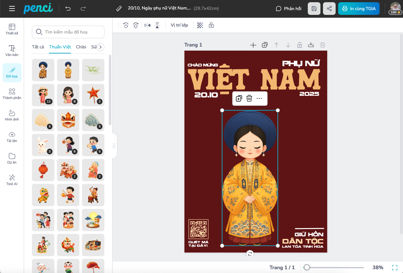Toggle fullscreen canvas view
The height and width of the screenshot is (273, 403).
click(x=394, y=267)
